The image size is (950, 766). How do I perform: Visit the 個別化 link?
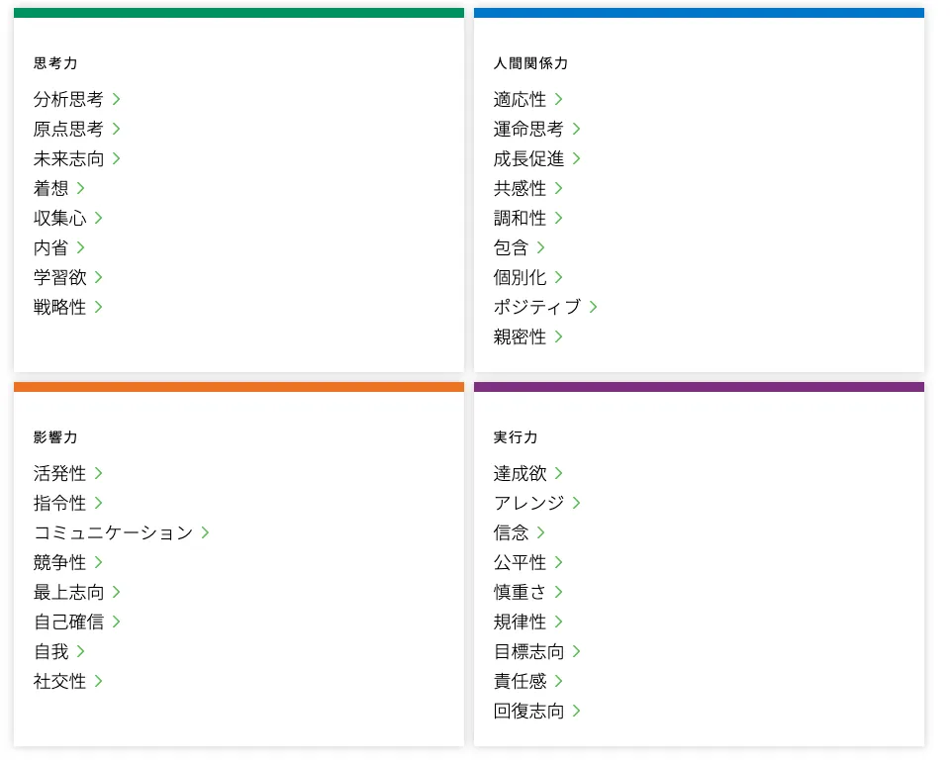(520, 277)
